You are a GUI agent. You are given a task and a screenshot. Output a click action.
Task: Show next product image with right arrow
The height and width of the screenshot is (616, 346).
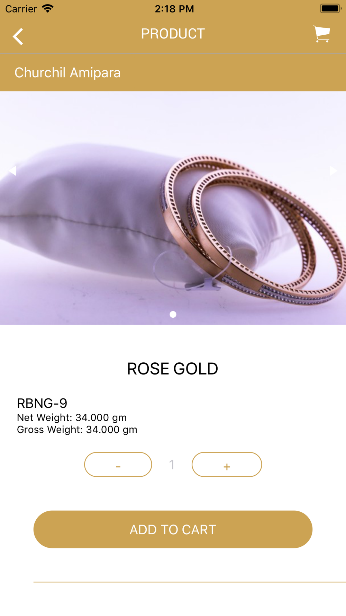tap(333, 170)
